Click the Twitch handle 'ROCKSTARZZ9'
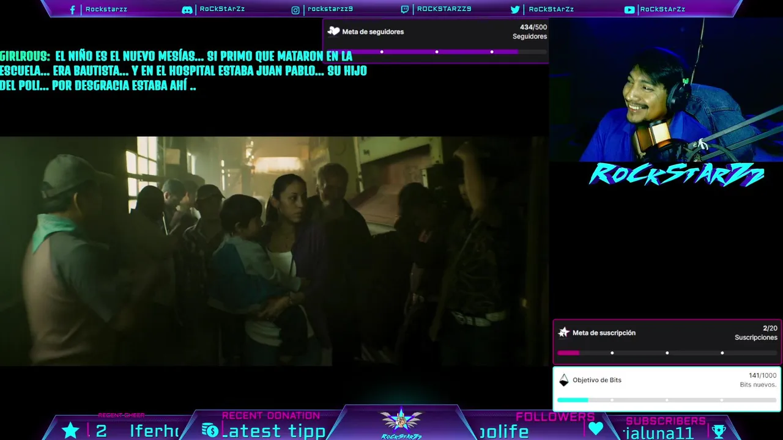This screenshot has width=783, height=440. [444, 9]
